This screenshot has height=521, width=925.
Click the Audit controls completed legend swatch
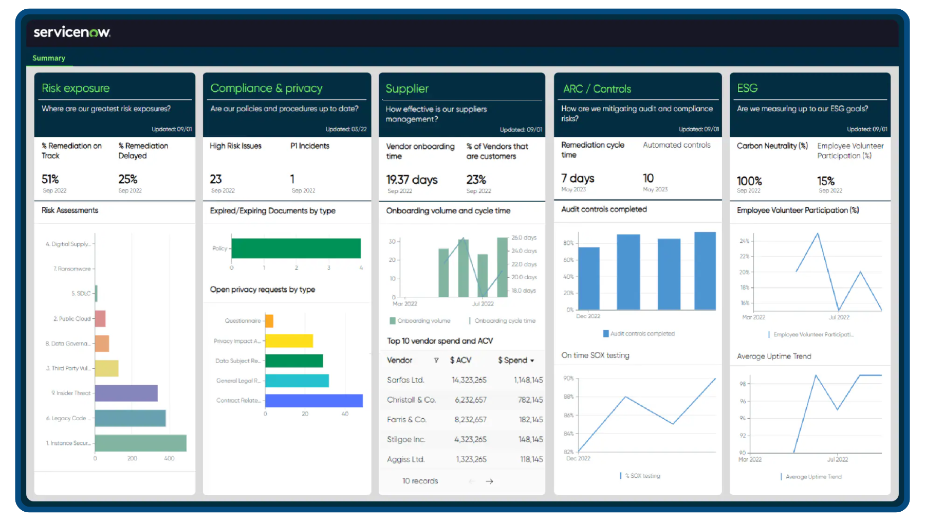(605, 333)
